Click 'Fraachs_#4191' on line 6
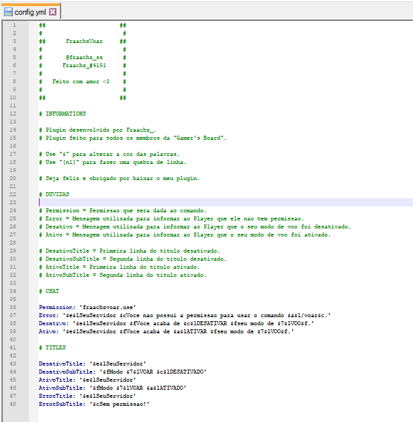This screenshot has height=422, width=413. coord(84,65)
